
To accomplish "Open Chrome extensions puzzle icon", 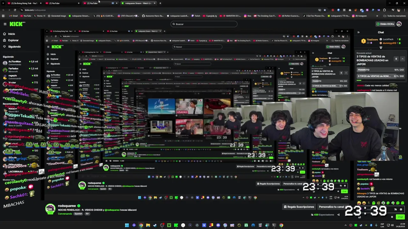I will point(384,10).
